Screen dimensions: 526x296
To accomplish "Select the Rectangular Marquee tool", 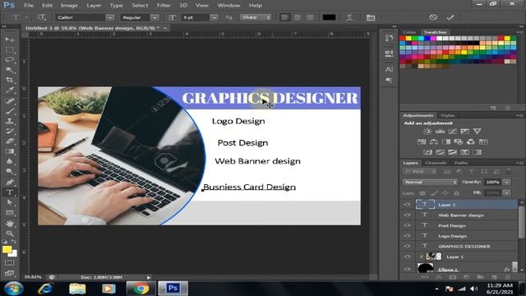I will tap(10, 50).
